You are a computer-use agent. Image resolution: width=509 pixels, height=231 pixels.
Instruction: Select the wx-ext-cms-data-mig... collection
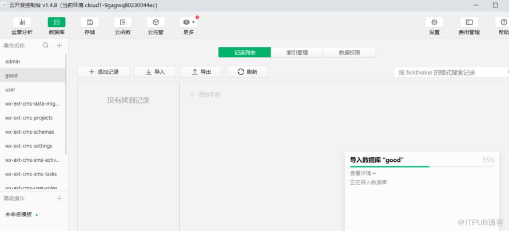click(33, 104)
